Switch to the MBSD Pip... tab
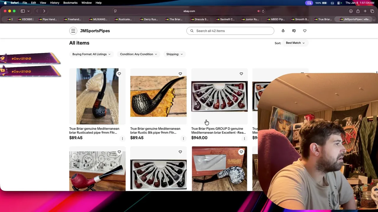378x212 pixels. [276, 19]
